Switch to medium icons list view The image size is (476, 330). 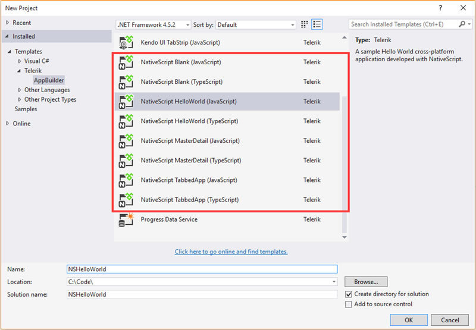[317, 24]
